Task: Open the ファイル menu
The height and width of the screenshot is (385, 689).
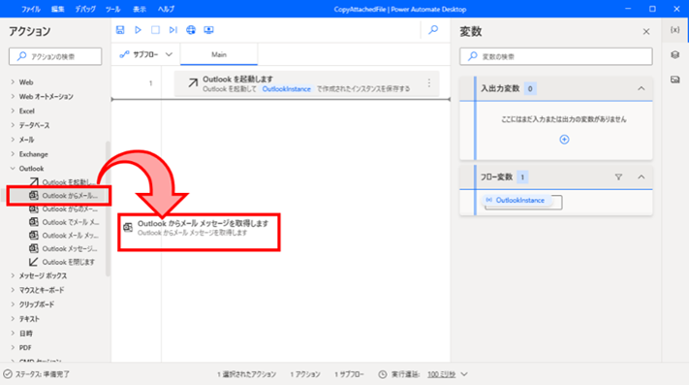Action: pyautogui.click(x=31, y=9)
